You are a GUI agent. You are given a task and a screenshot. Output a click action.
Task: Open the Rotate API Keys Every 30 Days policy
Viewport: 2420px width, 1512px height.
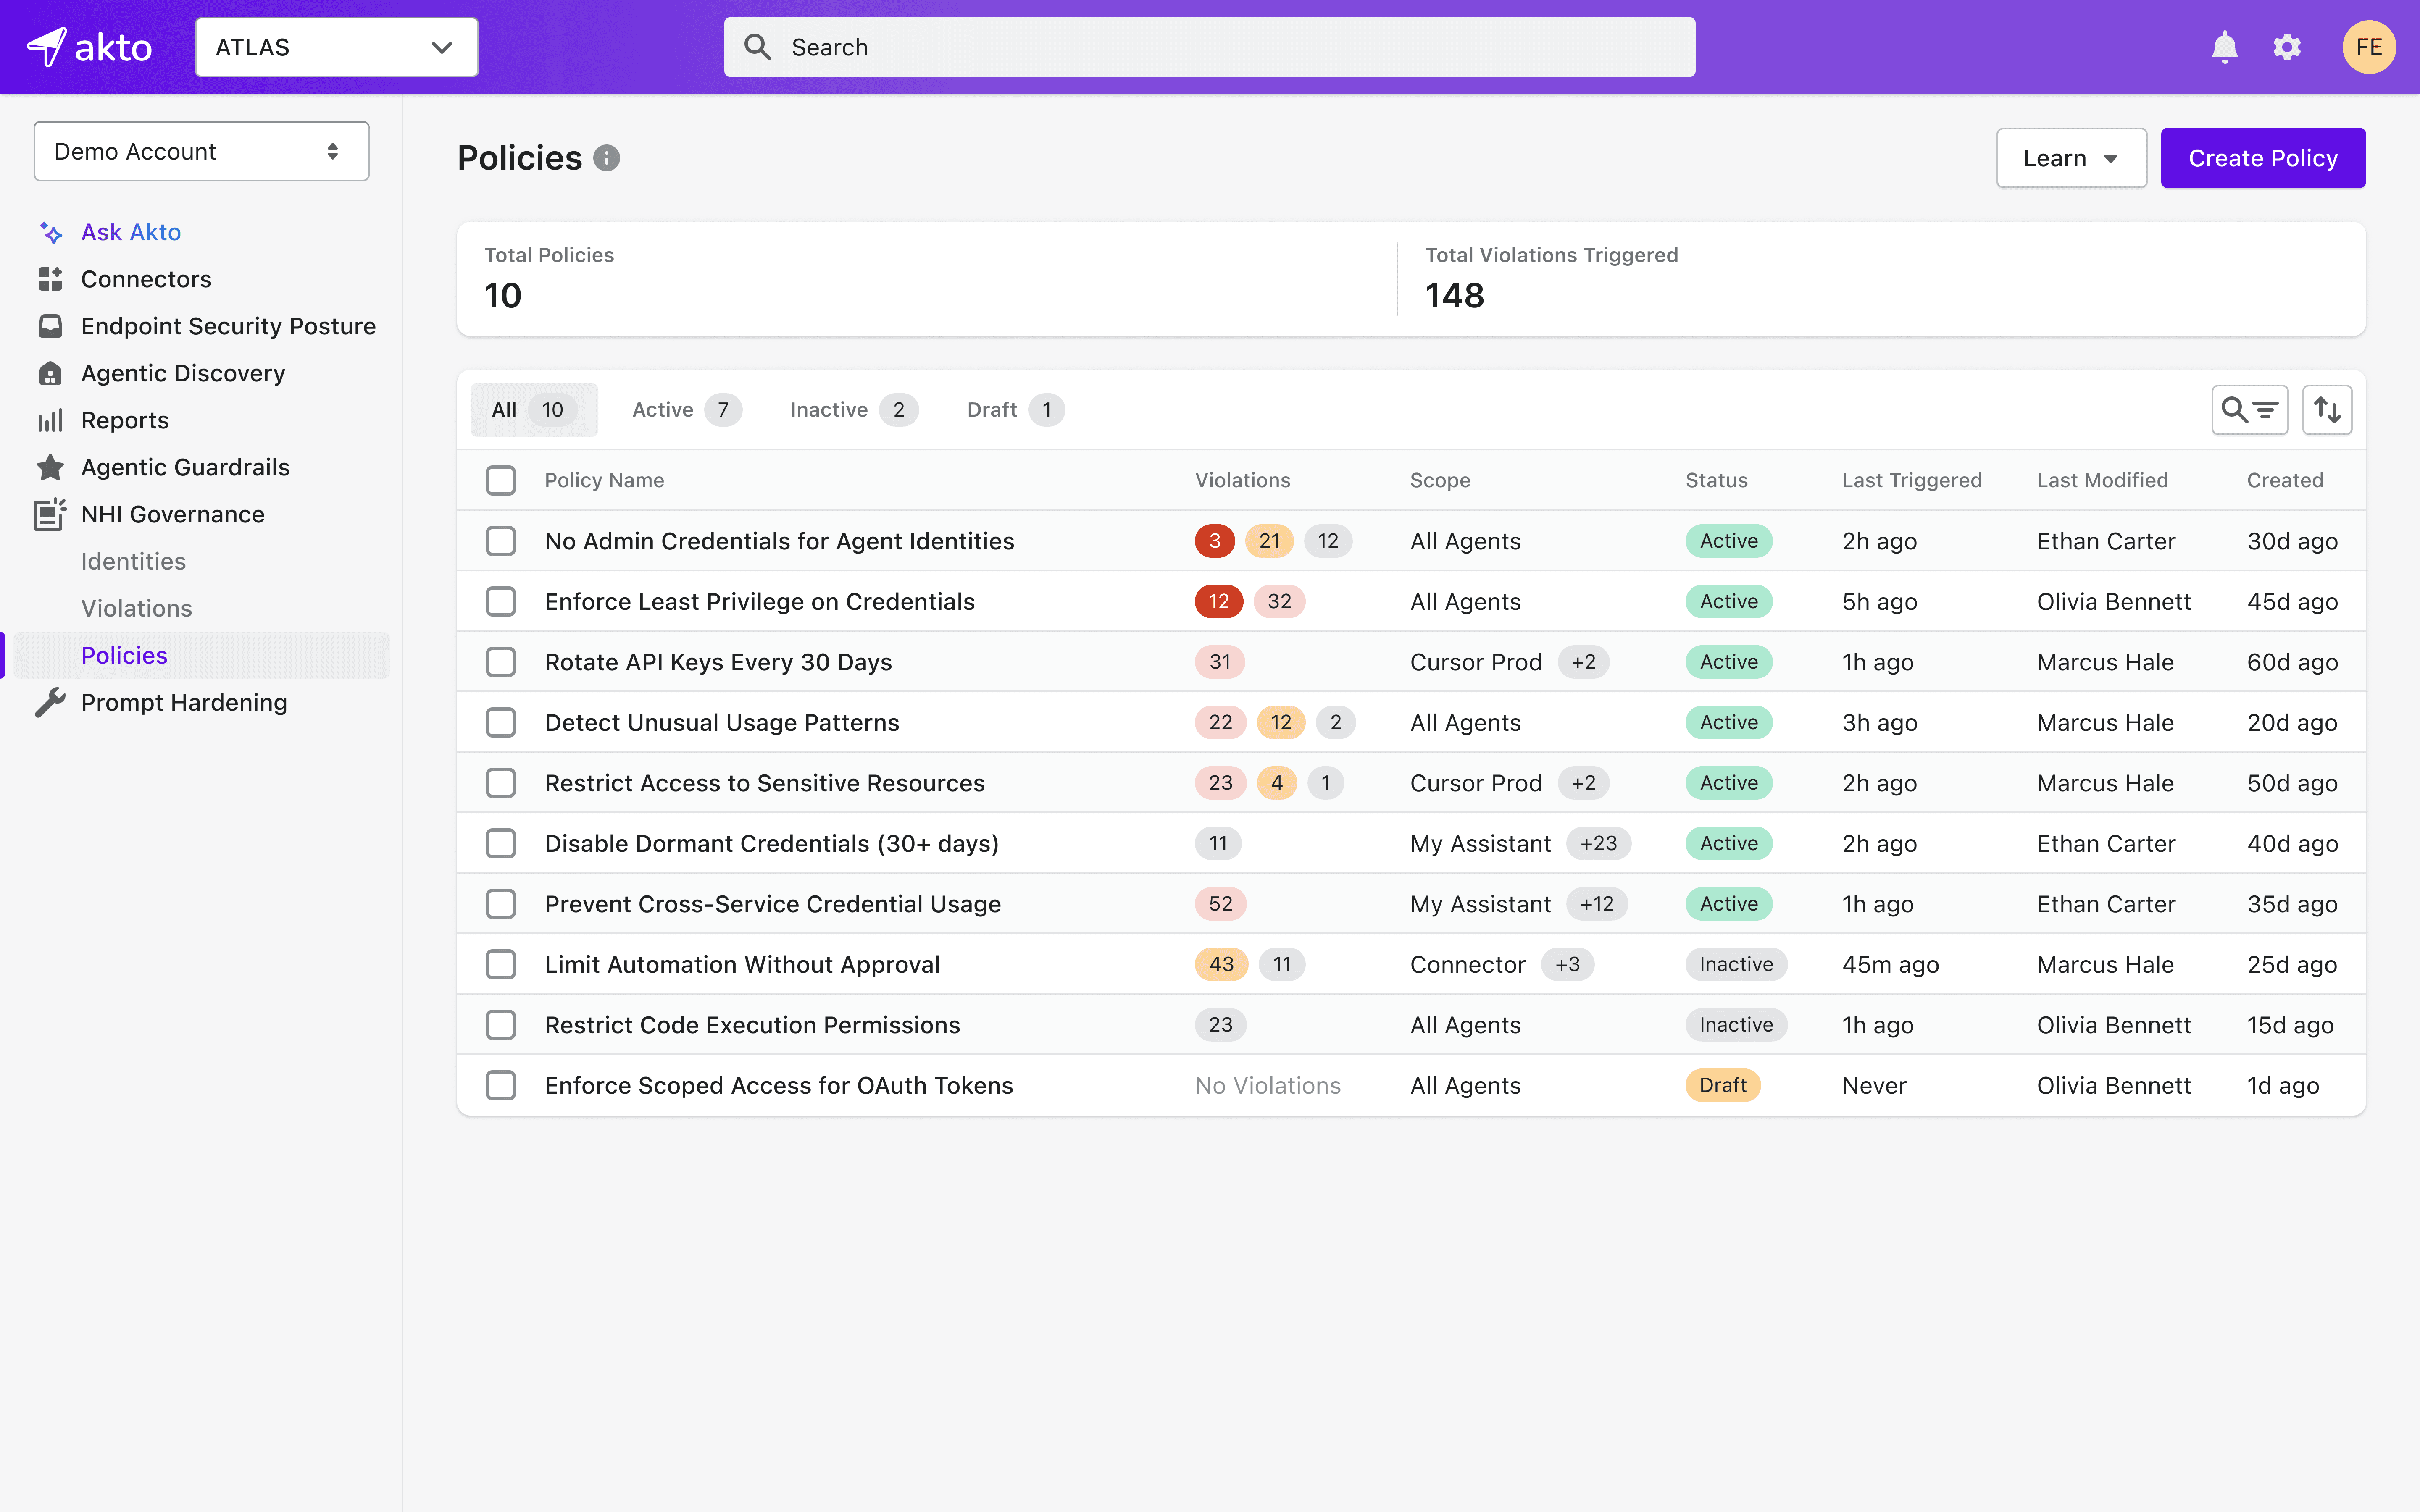[x=718, y=662]
